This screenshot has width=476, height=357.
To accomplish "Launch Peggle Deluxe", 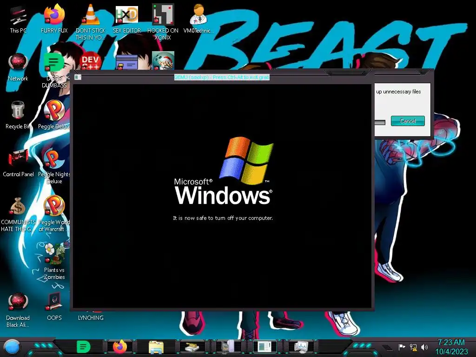I will [54, 115].
